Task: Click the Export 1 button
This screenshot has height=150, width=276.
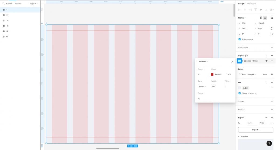Action: 256,130
